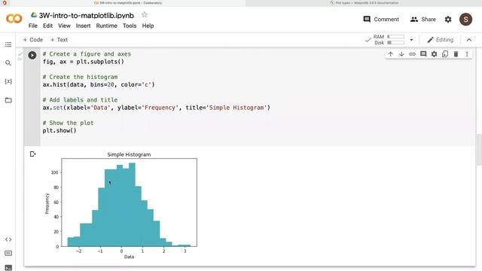This screenshot has width=482, height=271.
Task: Add a comment to this cell
Action: point(423,54)
